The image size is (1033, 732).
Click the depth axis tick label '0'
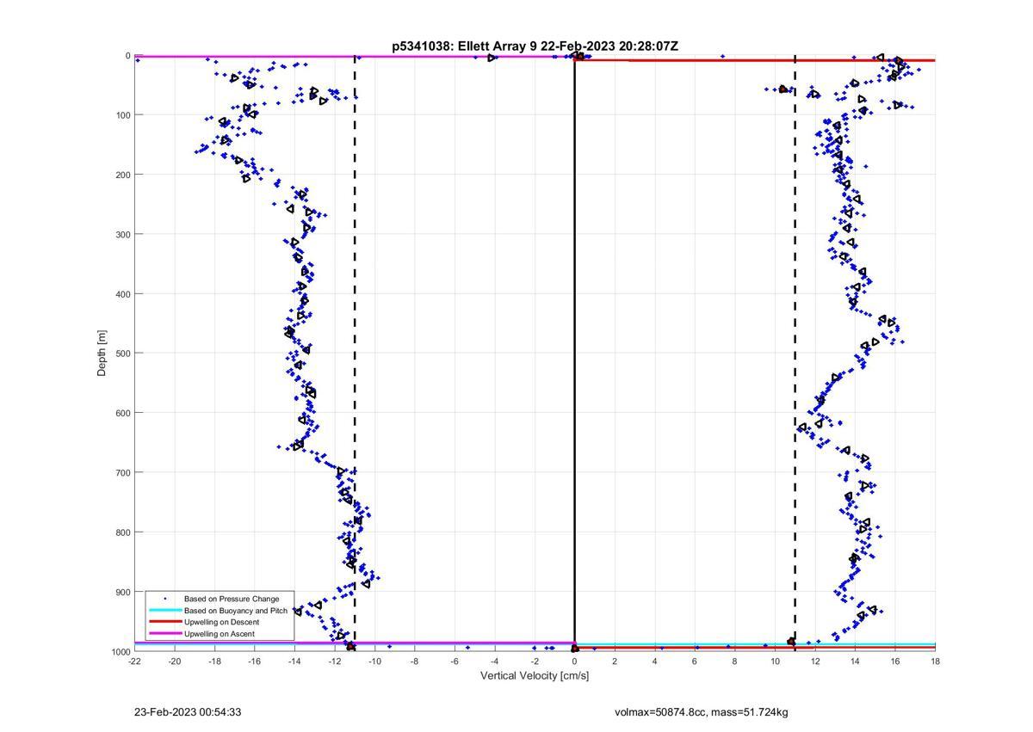point(127,56)
